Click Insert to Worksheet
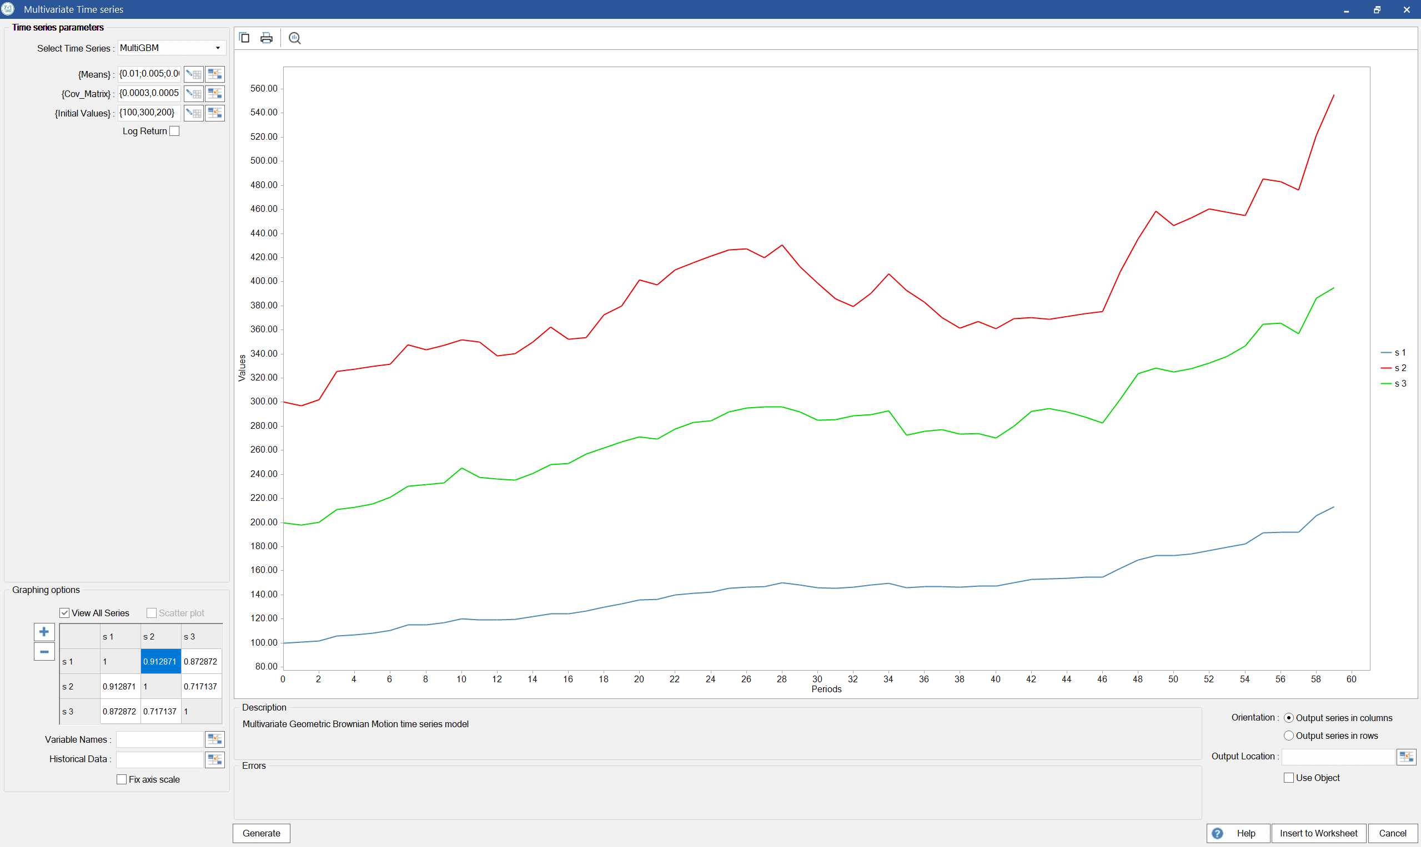This screenshot has width=1421, height=847. click(x=1318, y=833)
